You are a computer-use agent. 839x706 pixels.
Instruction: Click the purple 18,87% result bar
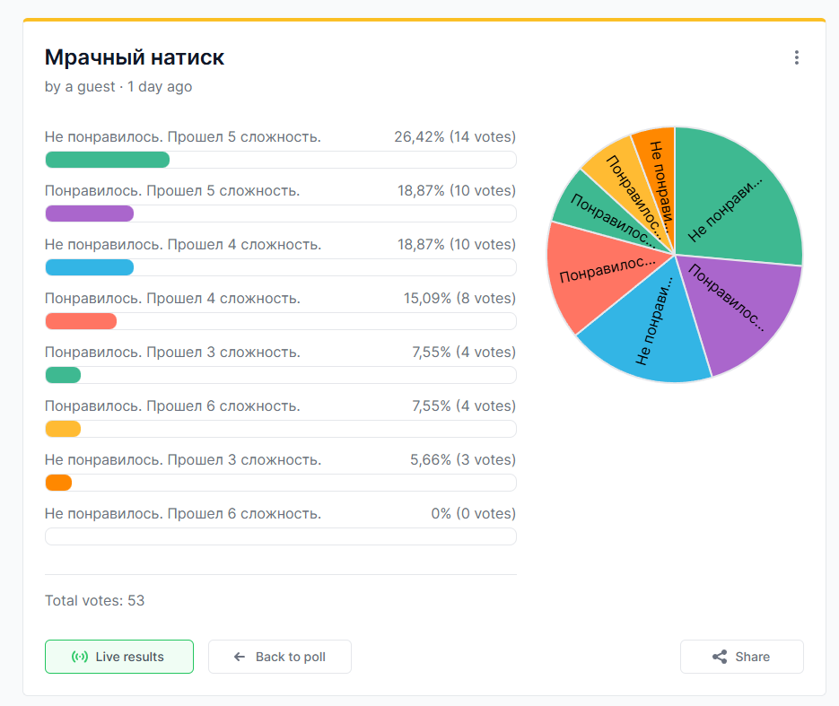click(90, 214)
